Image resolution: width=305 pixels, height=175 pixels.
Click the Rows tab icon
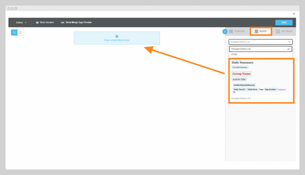256,31
